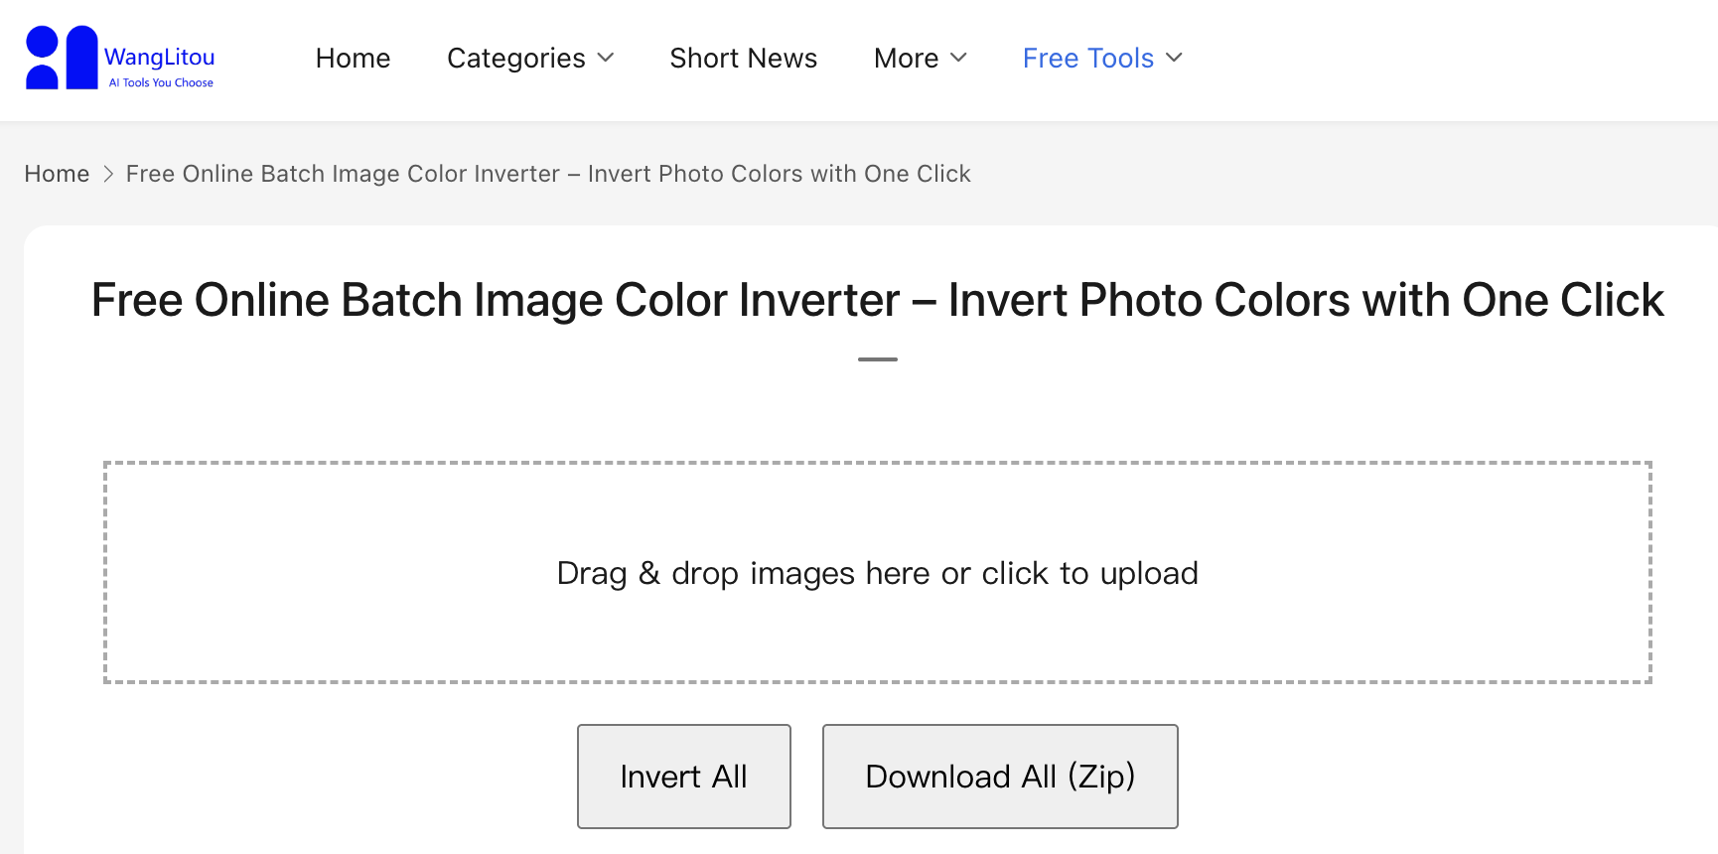Click the blue person-shaped logo icon
1718x854 pixels.
click(42, 58)
